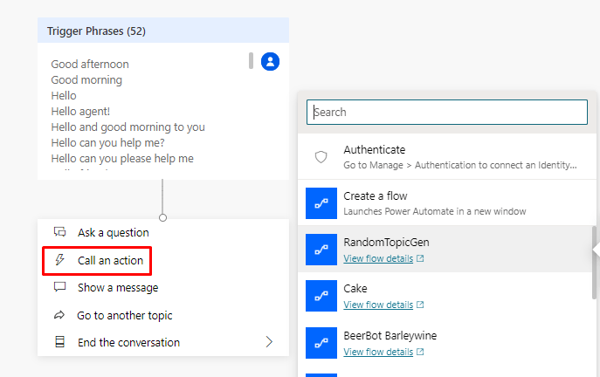The height and width of the screenshot is (377, 600).
Task: Click the Ask a question chat icon
Action: coord(60,232)
